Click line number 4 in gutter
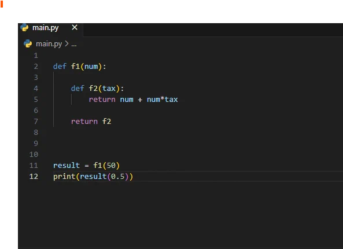The width and height of the screenshot is (343, 249). click(x=36, y=88)
